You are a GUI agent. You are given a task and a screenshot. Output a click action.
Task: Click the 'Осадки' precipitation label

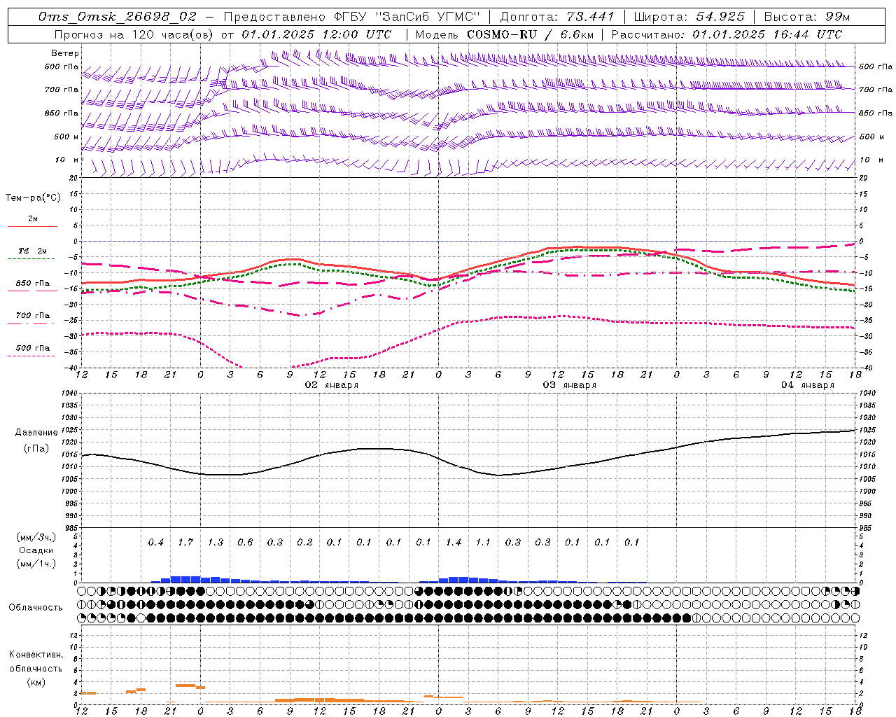point(36,551)
